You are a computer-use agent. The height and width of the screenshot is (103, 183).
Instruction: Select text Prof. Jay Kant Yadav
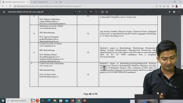tap(48, 74)
